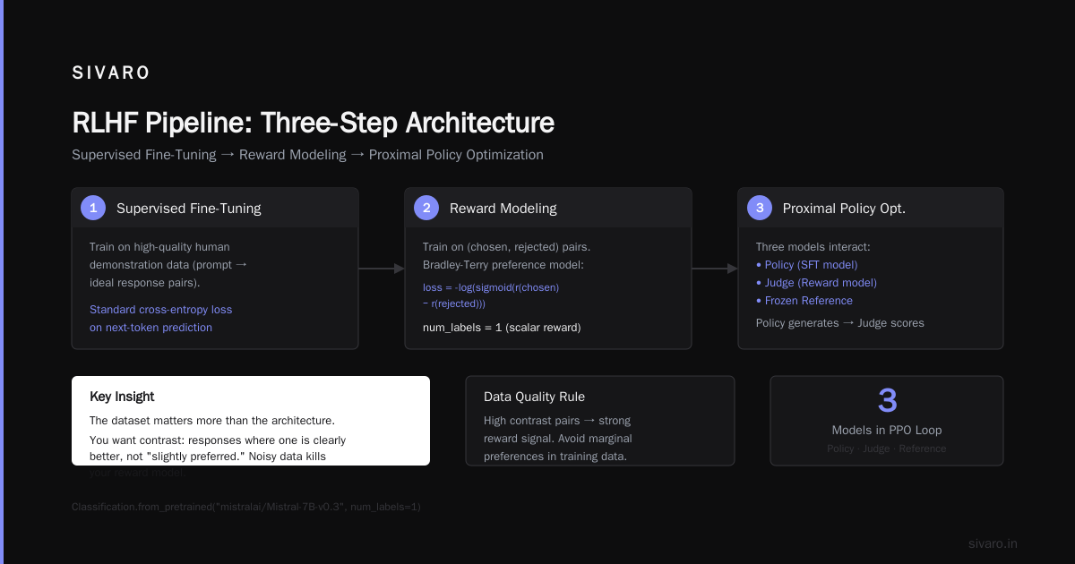
Task: Click the SIVARO logo text
Action: (x=111, y=73)
